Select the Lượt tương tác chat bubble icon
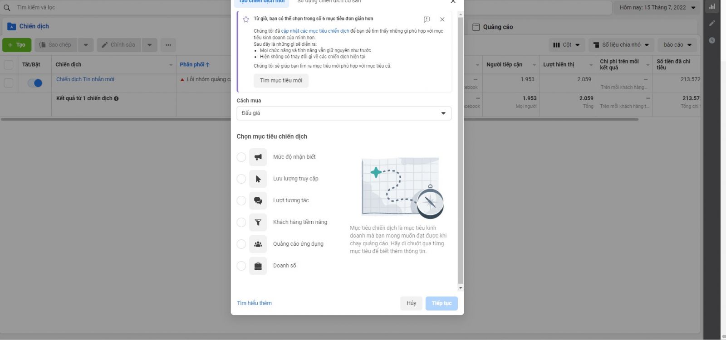Screen dimensions: 726x340 [x=258, y=200]
